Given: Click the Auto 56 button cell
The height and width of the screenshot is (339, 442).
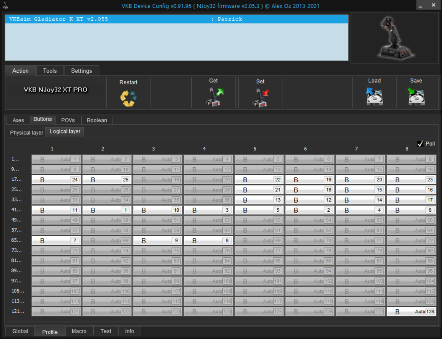Looking at the screenshot, I should (411, 220).
